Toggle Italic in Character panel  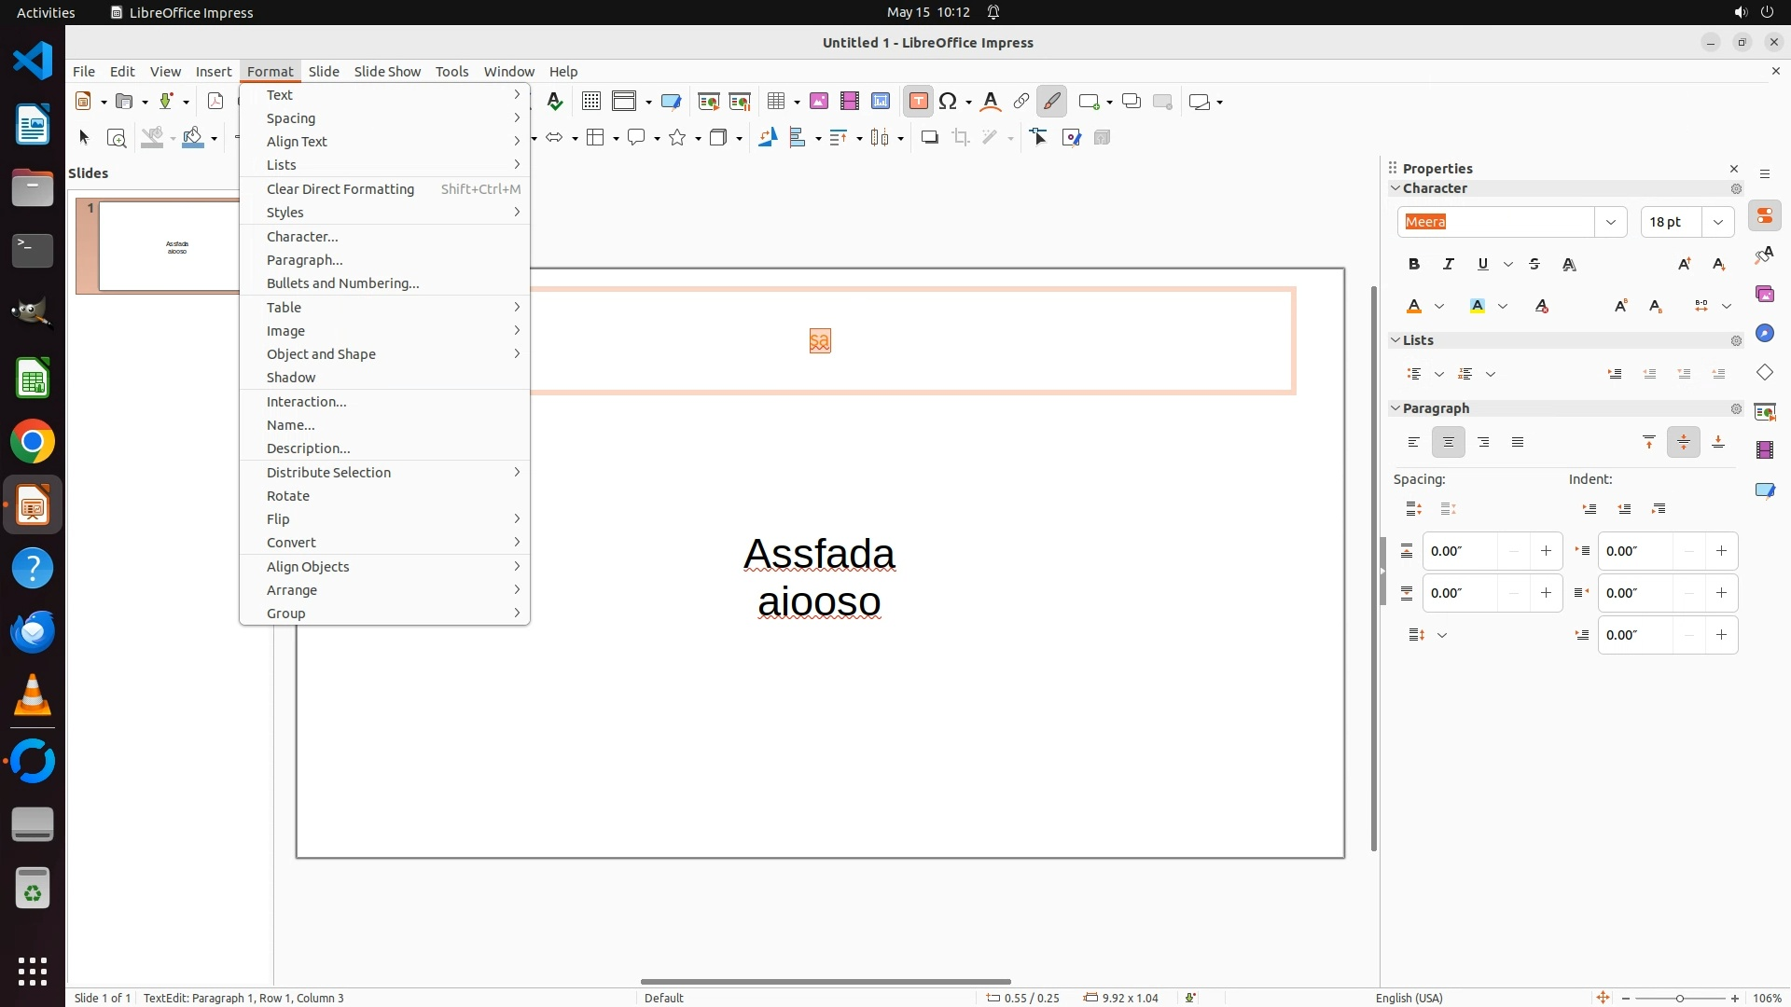coord(1449,265)
